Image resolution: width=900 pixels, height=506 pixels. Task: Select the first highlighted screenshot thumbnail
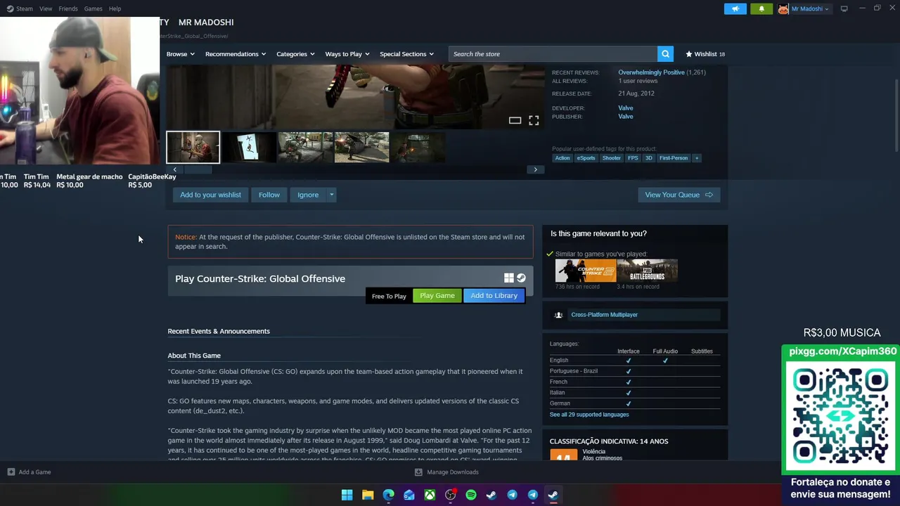[x=193, y=148]
